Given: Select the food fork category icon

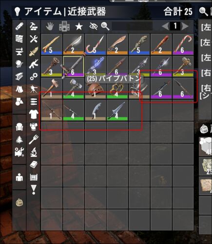Looking at the screenshot, I should click(x=34, y=140).
